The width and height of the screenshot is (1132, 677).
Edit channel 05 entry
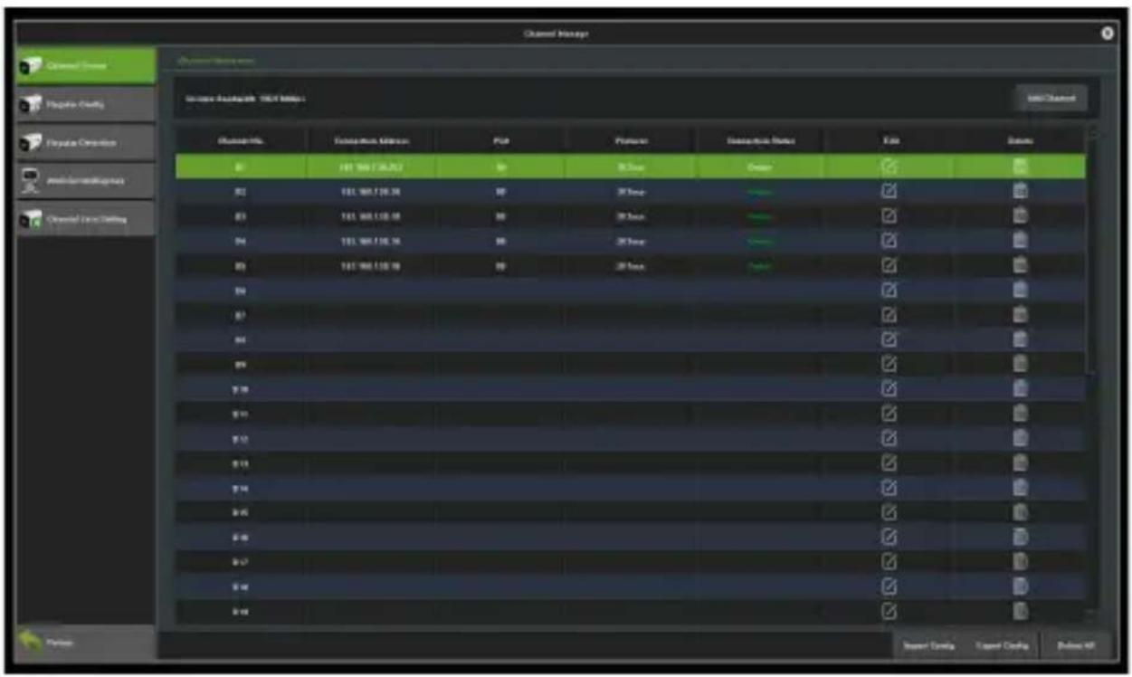pyautogui.click(x=888, y=266)
